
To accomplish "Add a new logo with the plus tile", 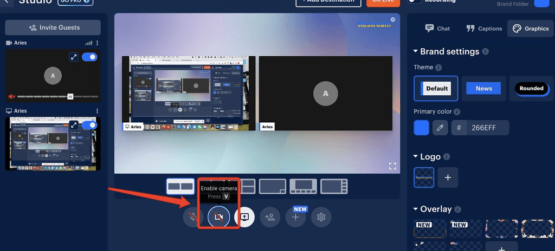I will point(448,177).
